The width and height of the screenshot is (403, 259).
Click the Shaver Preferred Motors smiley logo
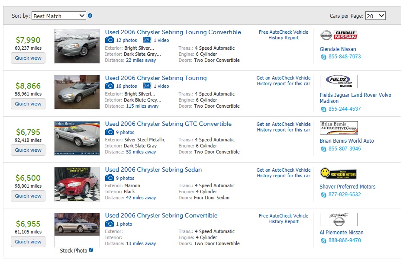point(339,174)
